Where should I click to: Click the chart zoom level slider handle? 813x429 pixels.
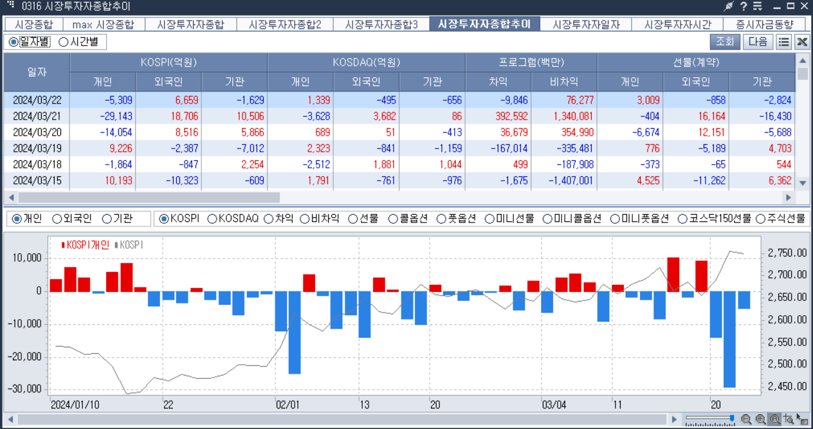click(x=731, y=419)
